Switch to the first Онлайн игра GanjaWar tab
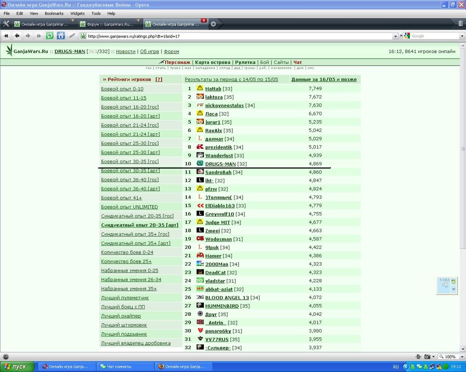Screen dimensions: 466x372 tap(44, 24)
